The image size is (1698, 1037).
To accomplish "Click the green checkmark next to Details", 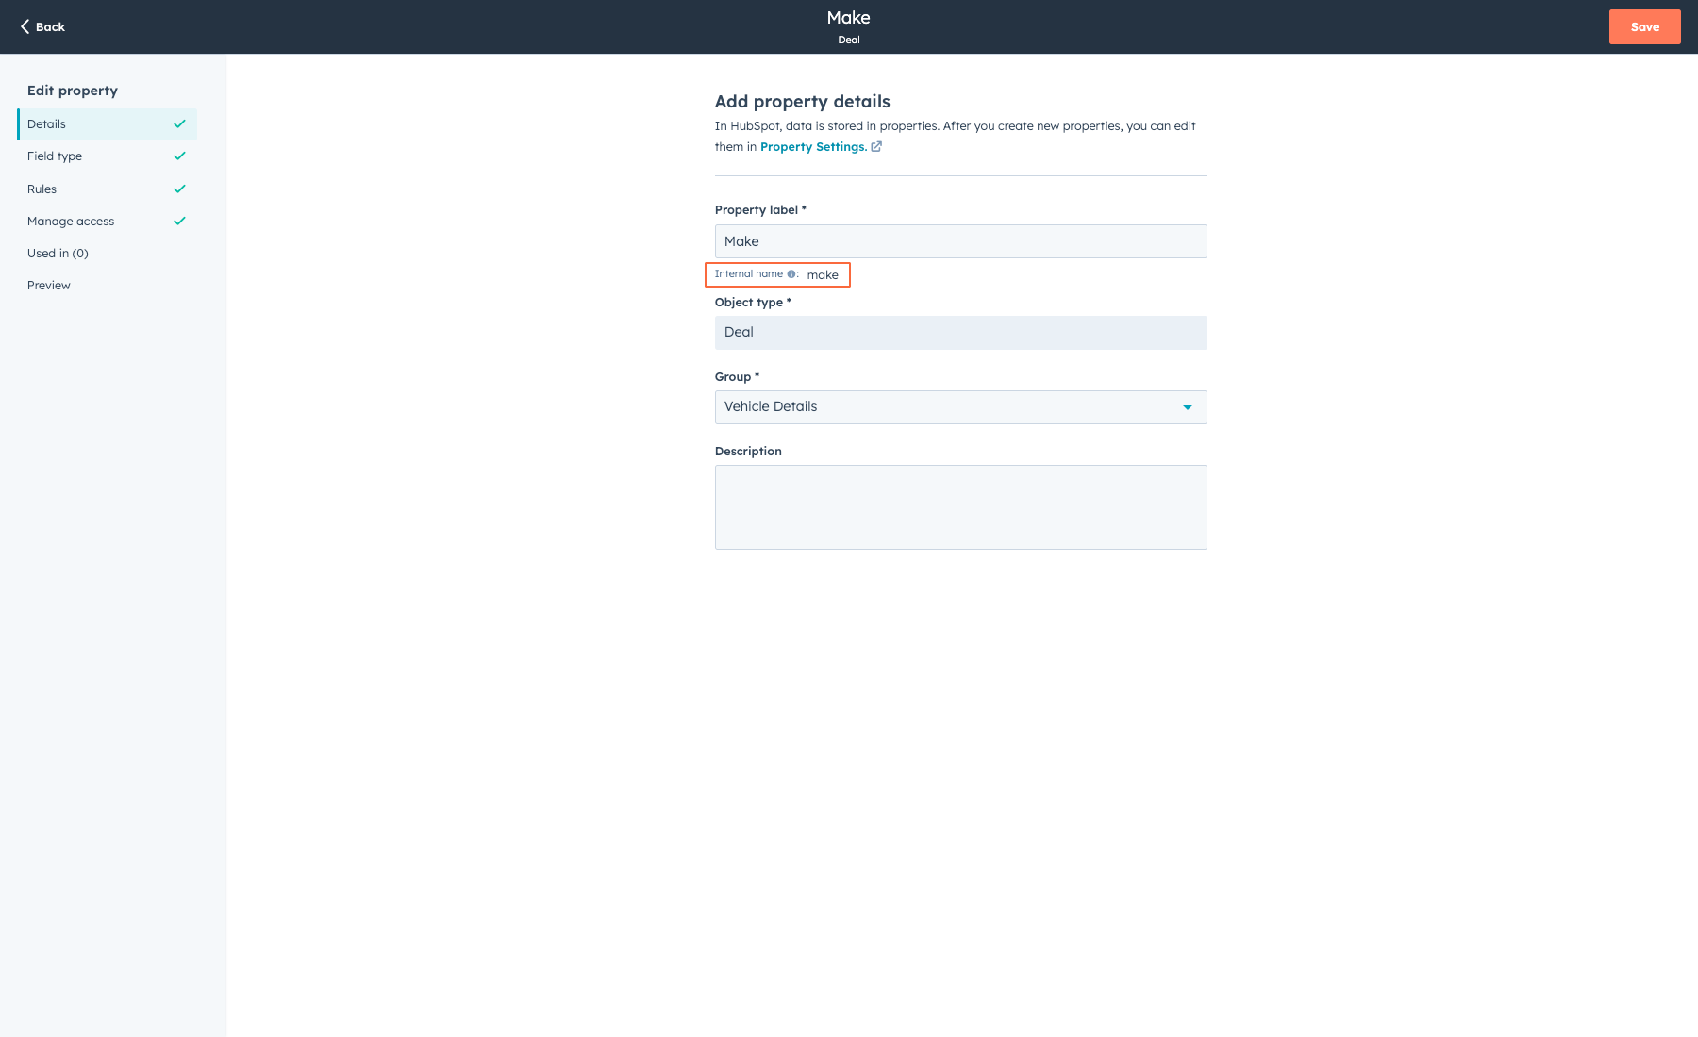I will (179, 123).
